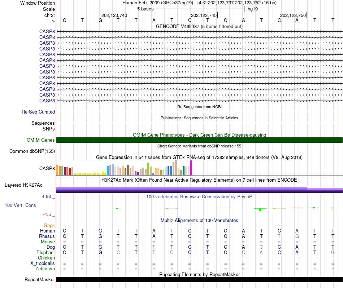
Task: Click the -4.5 PhyloP lower limit value
Action: click(47, 214)
